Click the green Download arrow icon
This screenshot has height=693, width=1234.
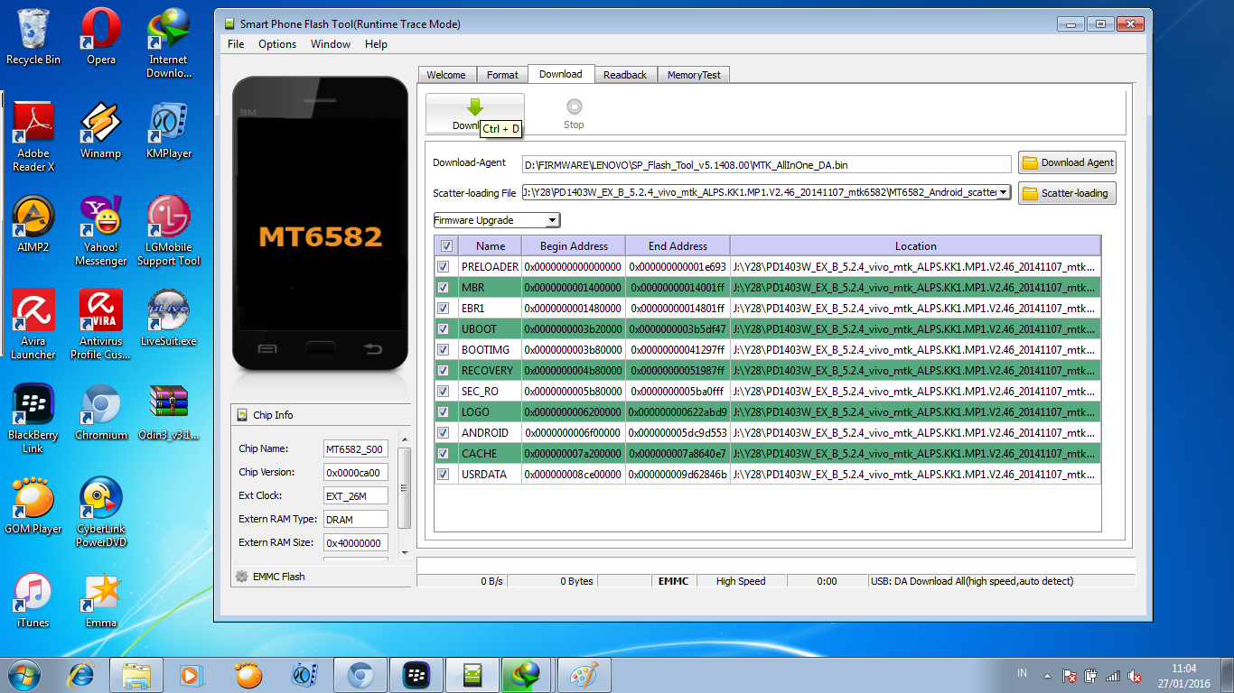(475, 106)
